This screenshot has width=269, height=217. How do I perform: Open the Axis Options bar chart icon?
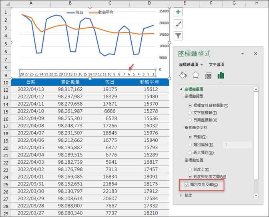(221, 75)
